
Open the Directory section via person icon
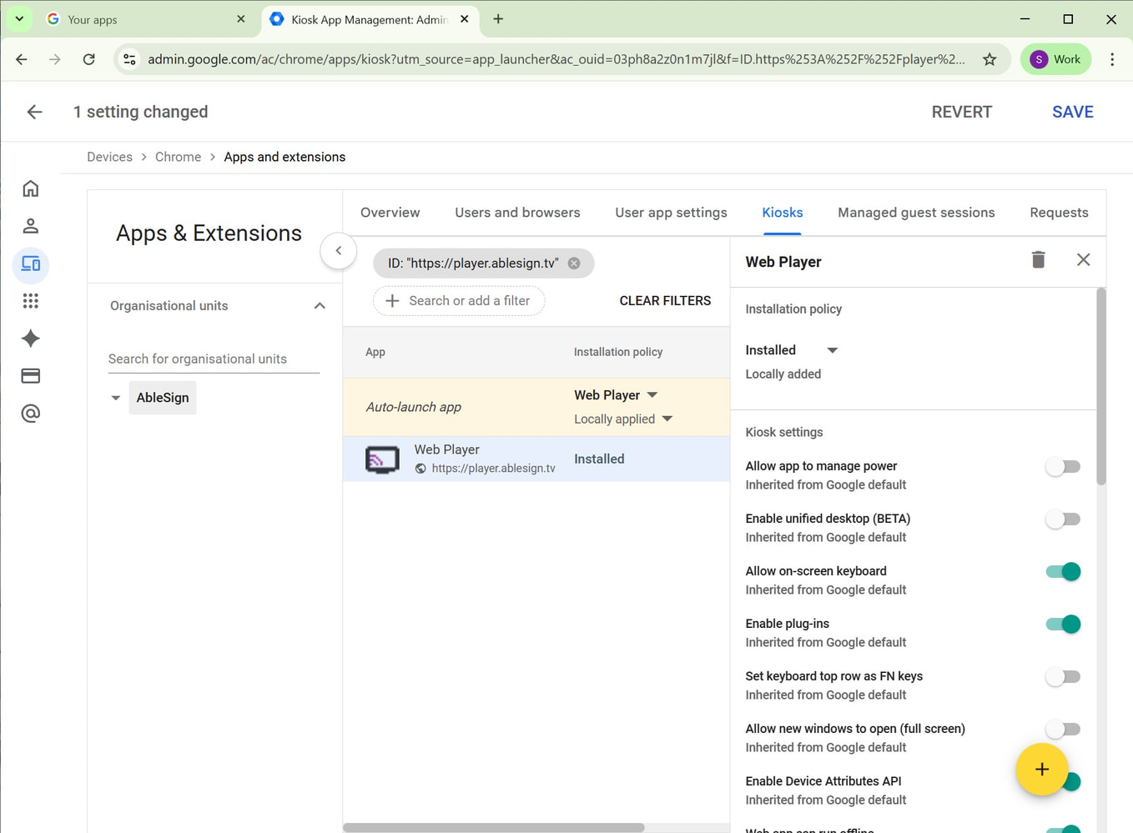tap(30, 225)
